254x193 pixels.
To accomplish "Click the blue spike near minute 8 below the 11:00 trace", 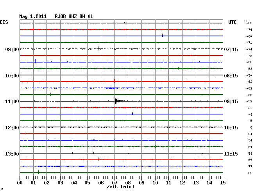I will click(x=132, y=114).
